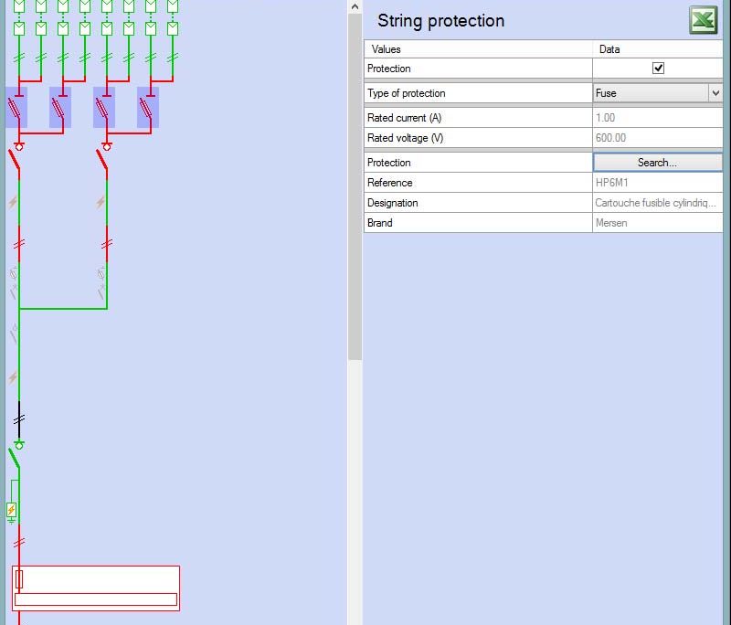Image resolution: width=731 pixels, height=625 pixels.
Task: Select the Rated voltage (V) value 600.00
Action: point(657,138)
